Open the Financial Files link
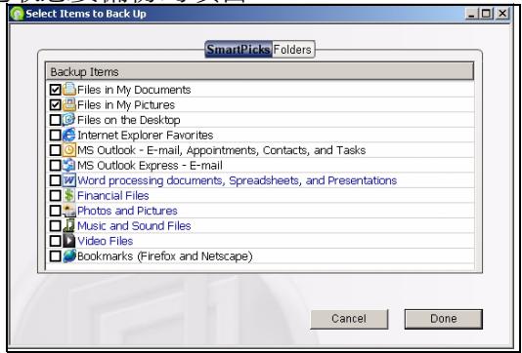Image resolution: width=522 pixels, height=353 pixels. click(x=112, y=196)
